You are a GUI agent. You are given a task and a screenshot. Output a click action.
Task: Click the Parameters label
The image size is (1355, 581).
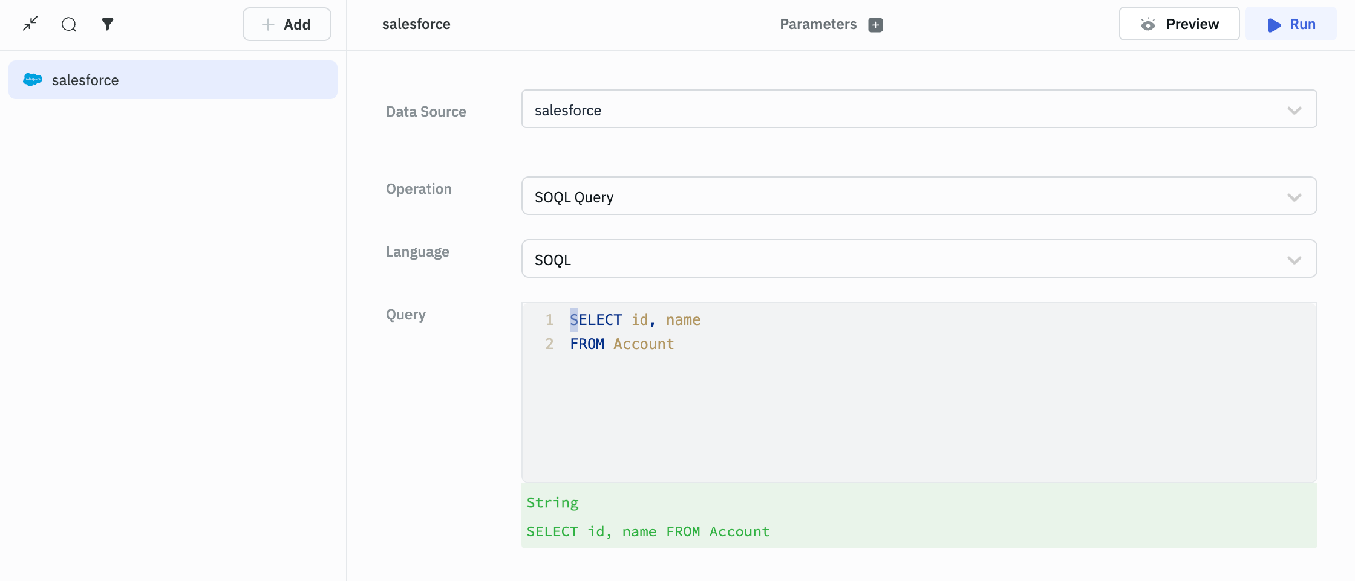tap(818, 24)
